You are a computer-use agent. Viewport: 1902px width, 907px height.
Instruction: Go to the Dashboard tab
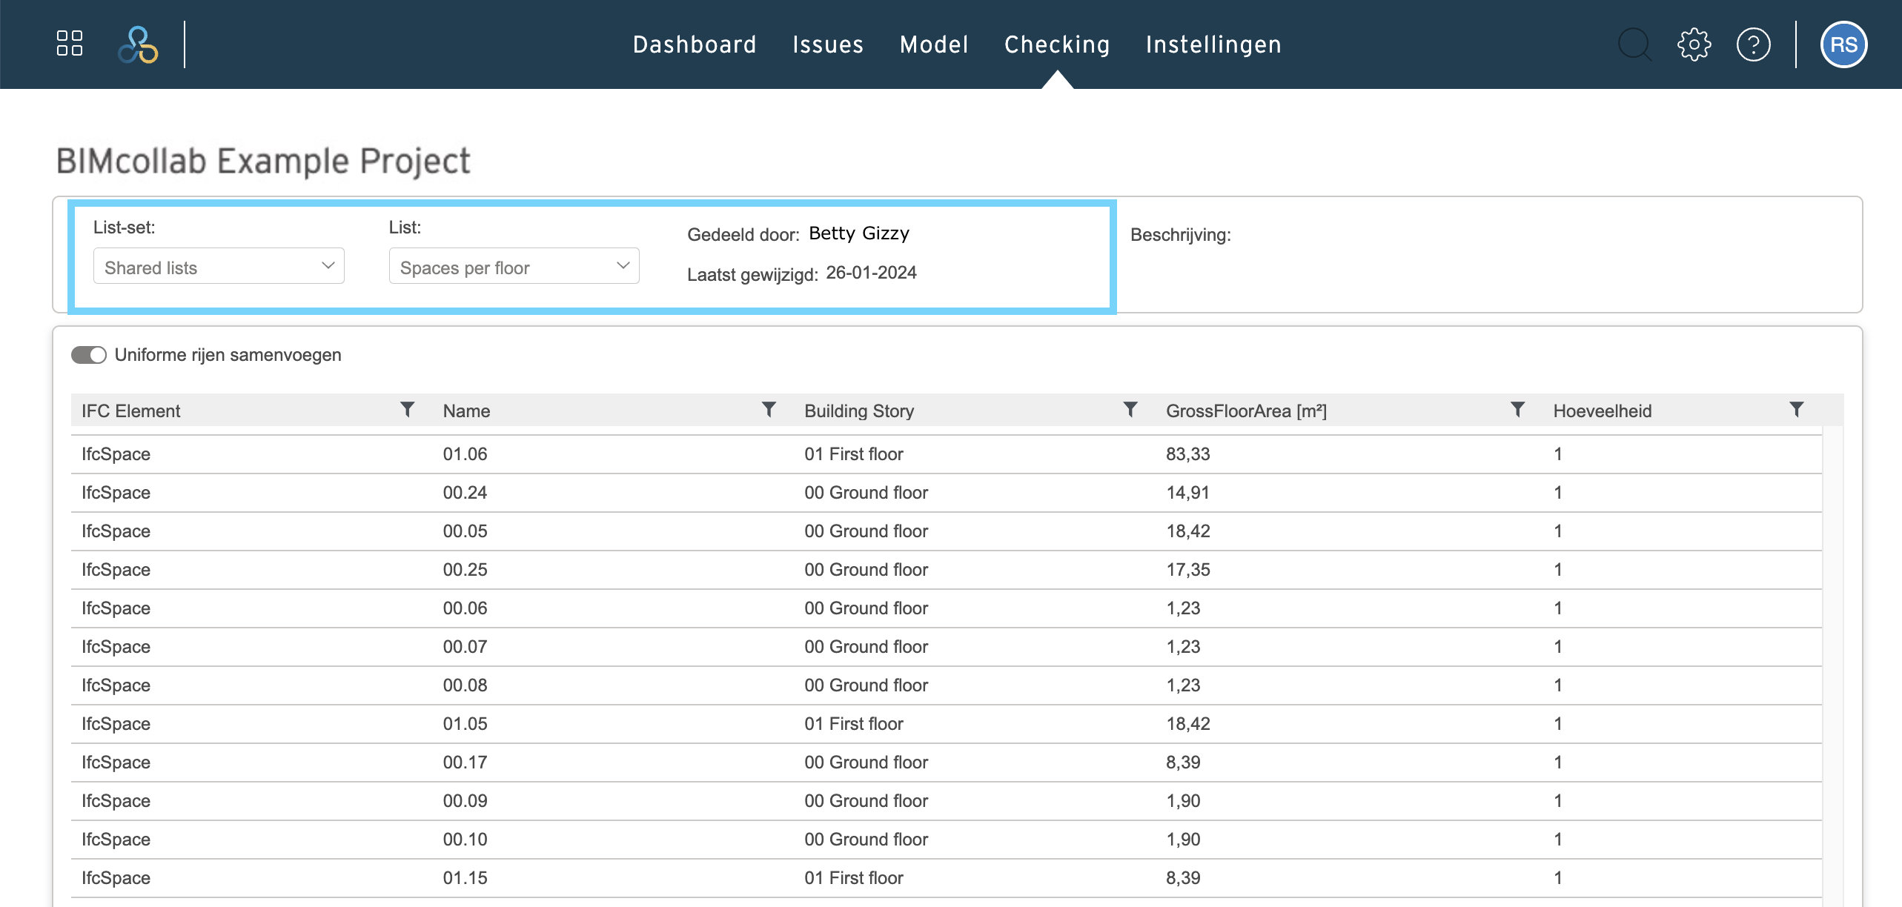695,44
